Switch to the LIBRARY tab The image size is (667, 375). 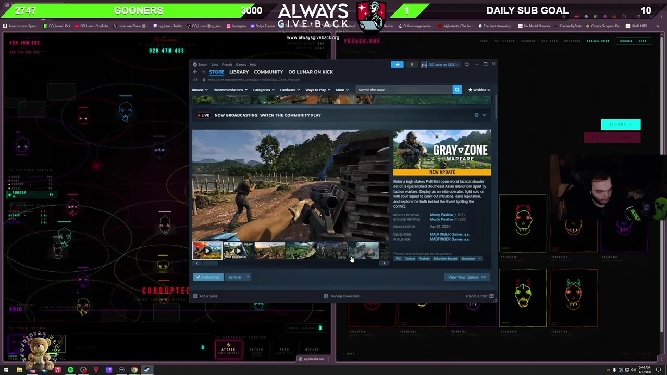239,72
